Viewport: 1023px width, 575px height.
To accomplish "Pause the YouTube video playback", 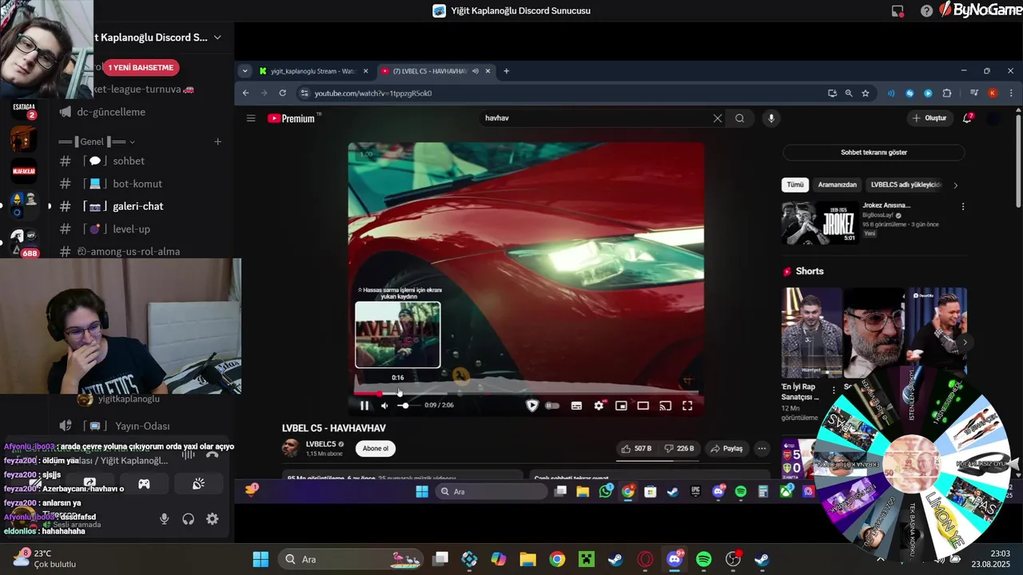I will pos(364,406).
